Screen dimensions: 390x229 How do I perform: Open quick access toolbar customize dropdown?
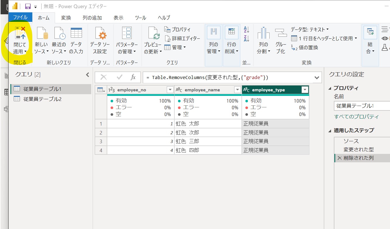coord(35,7)
